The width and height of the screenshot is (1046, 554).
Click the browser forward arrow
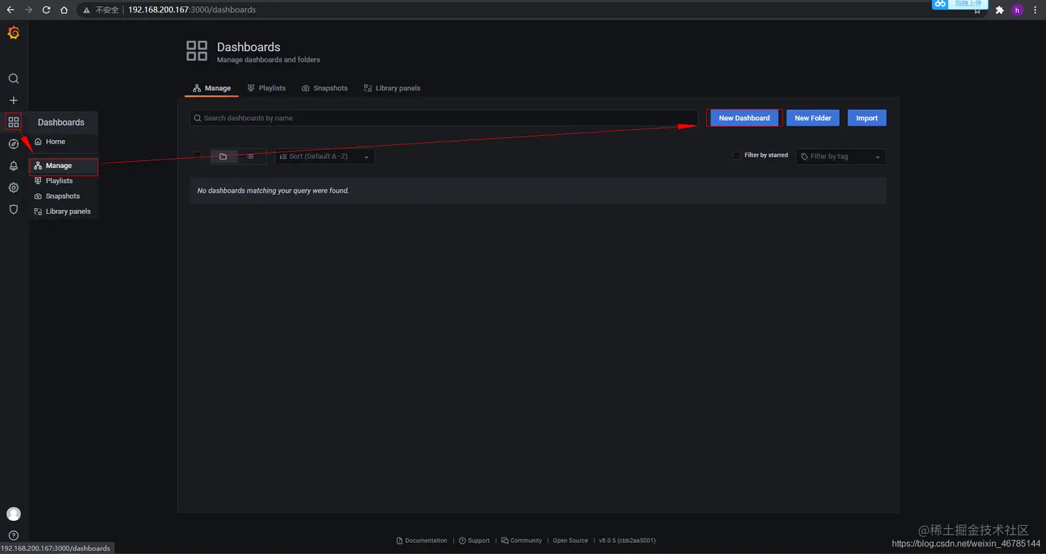(28, 10)
